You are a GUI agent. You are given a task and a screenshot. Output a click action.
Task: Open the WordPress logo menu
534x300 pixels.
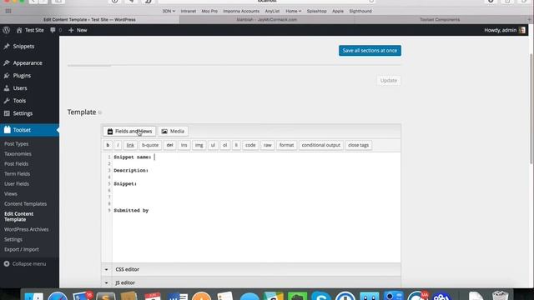(x=6, y=30)
